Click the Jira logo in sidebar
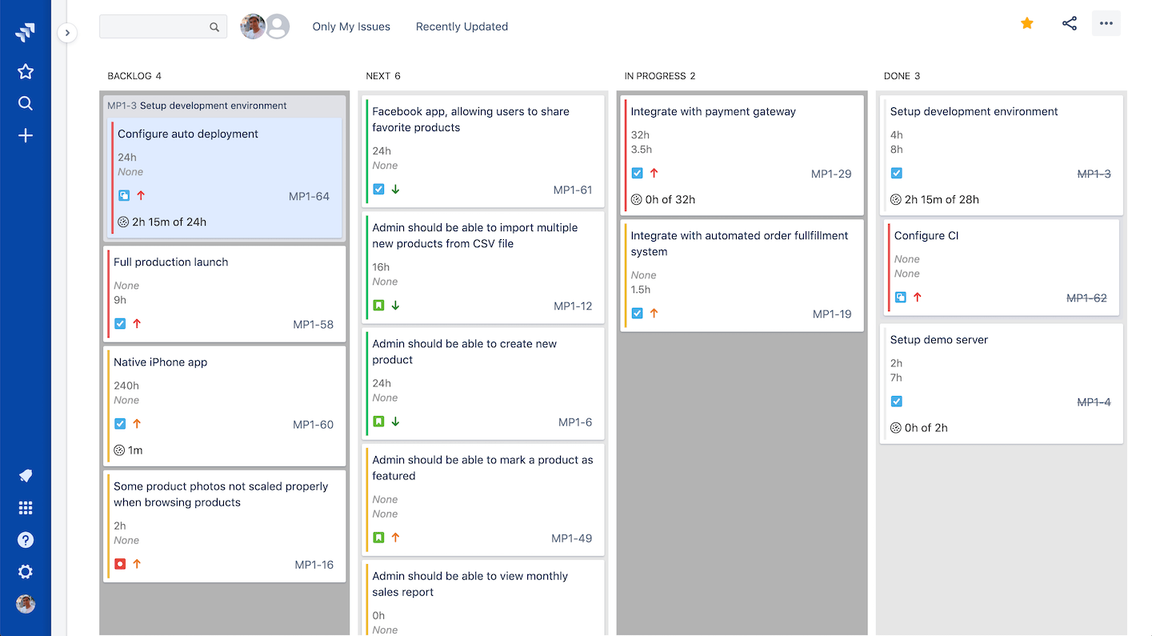The width and height of the screenshot is (1152, 636). [26, 33]
